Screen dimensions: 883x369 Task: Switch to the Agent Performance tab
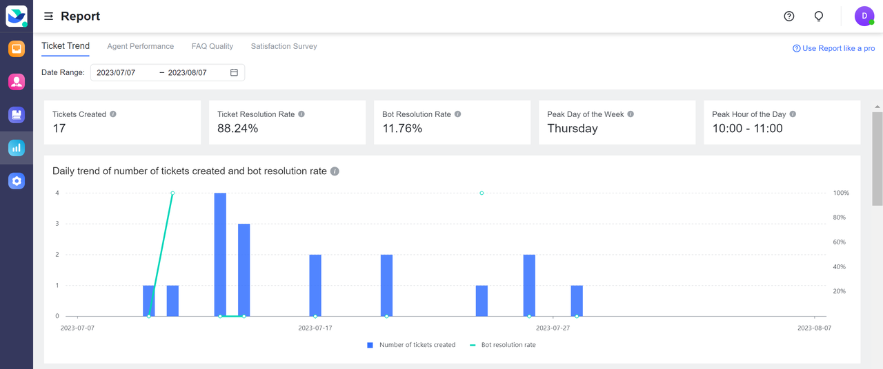[141, 46]
